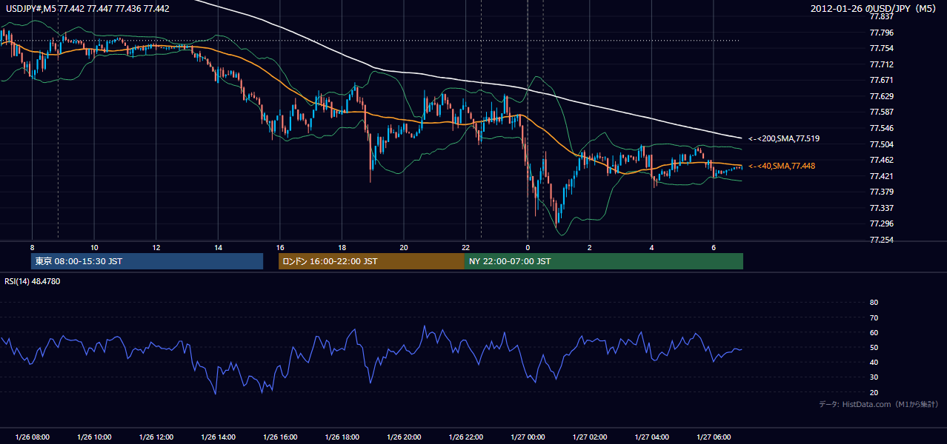The height and width of the screenshot is (444, 947).
Task: Click hour label 18 under price chart
Action: coord(342,247)
